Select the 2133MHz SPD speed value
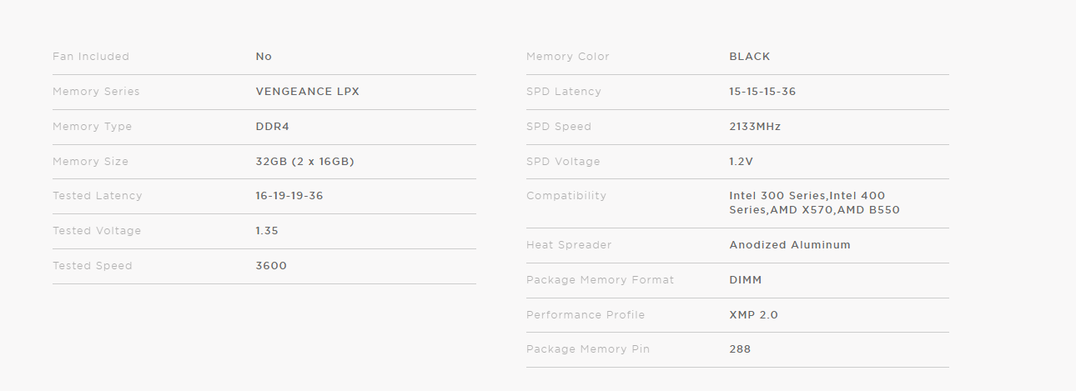 tap(754, 127)
